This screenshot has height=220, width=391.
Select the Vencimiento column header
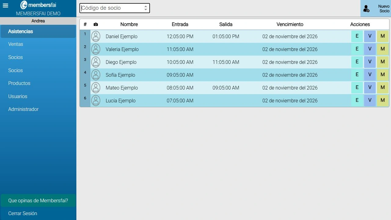(x=290, y=24)
